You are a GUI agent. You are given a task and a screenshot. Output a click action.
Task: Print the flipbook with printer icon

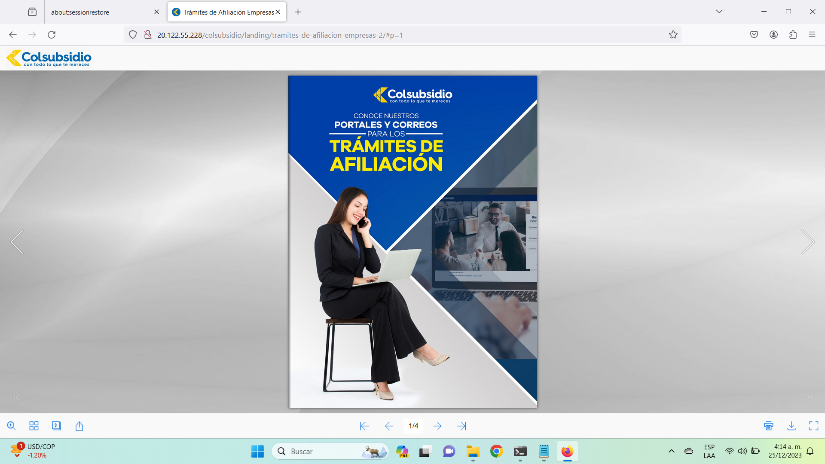(769, 426)
